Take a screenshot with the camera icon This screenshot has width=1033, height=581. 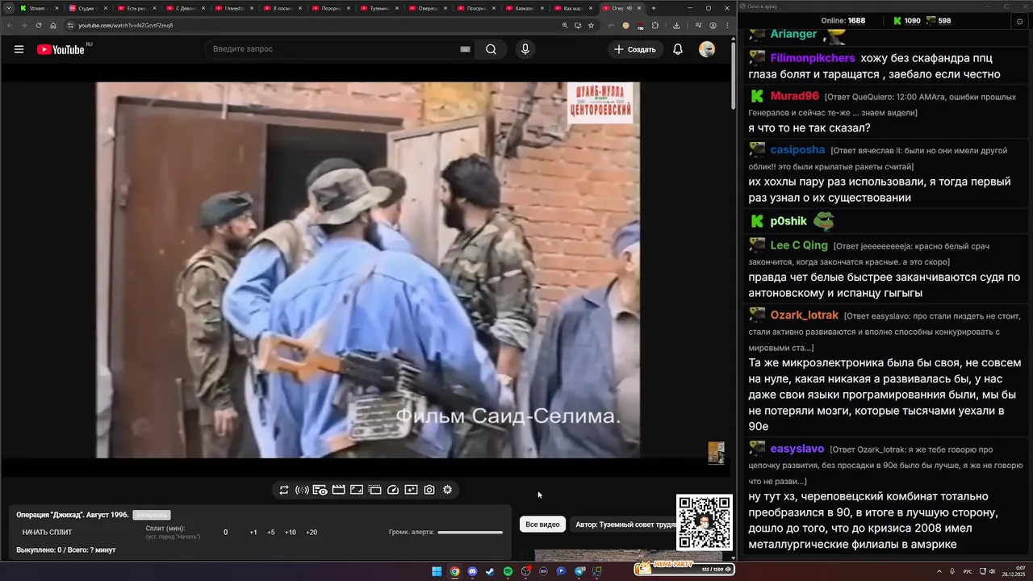pyautogui.click(x=429, y=490)
